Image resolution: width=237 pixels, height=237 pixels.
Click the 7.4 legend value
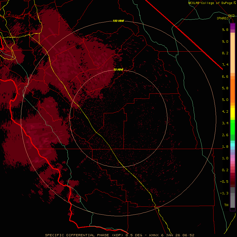pos(225,65)
